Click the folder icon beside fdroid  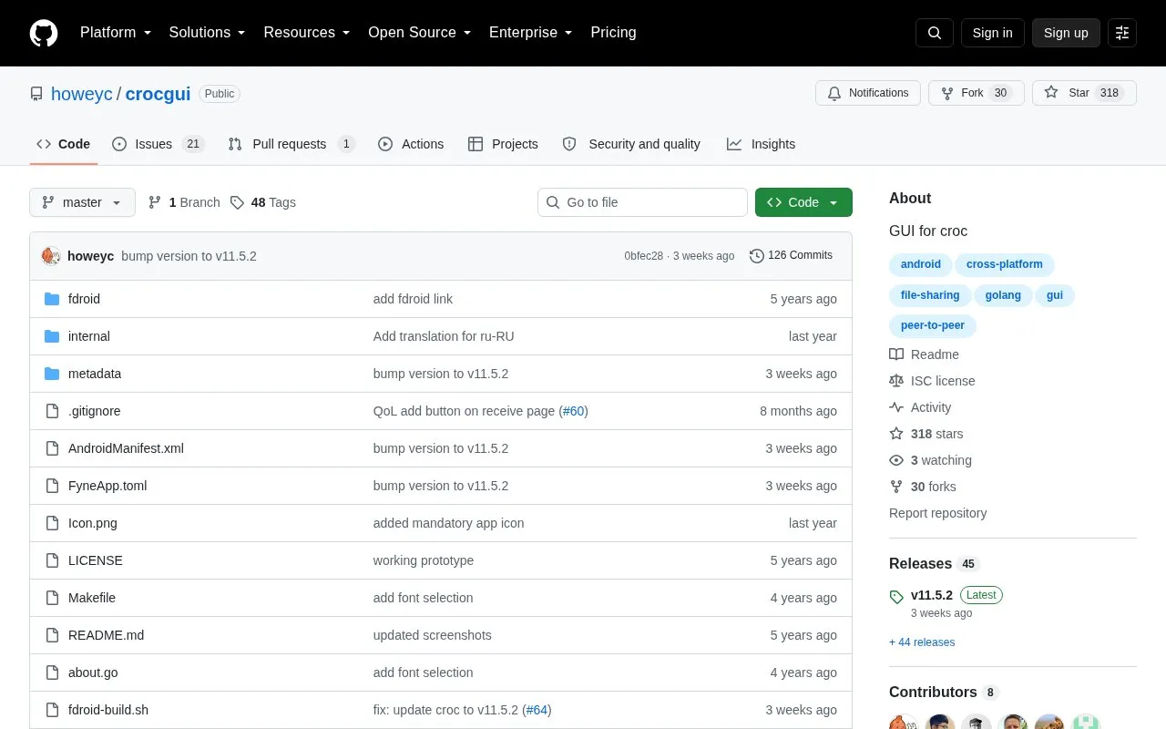click(52, 299)
